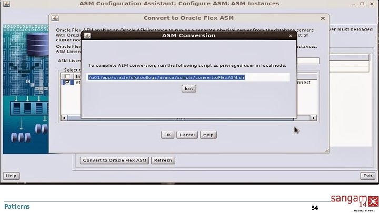Open Help in Convert to Oracle Flex ASM window

208,135
